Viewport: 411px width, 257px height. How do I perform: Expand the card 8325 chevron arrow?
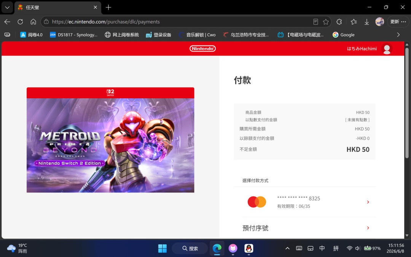[x=368, y=202]
